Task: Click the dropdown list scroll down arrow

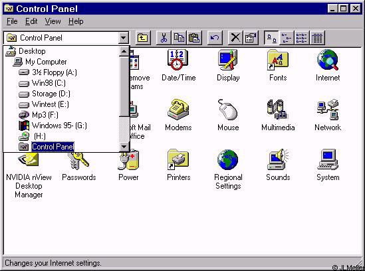Action: [x=124, y=147]
